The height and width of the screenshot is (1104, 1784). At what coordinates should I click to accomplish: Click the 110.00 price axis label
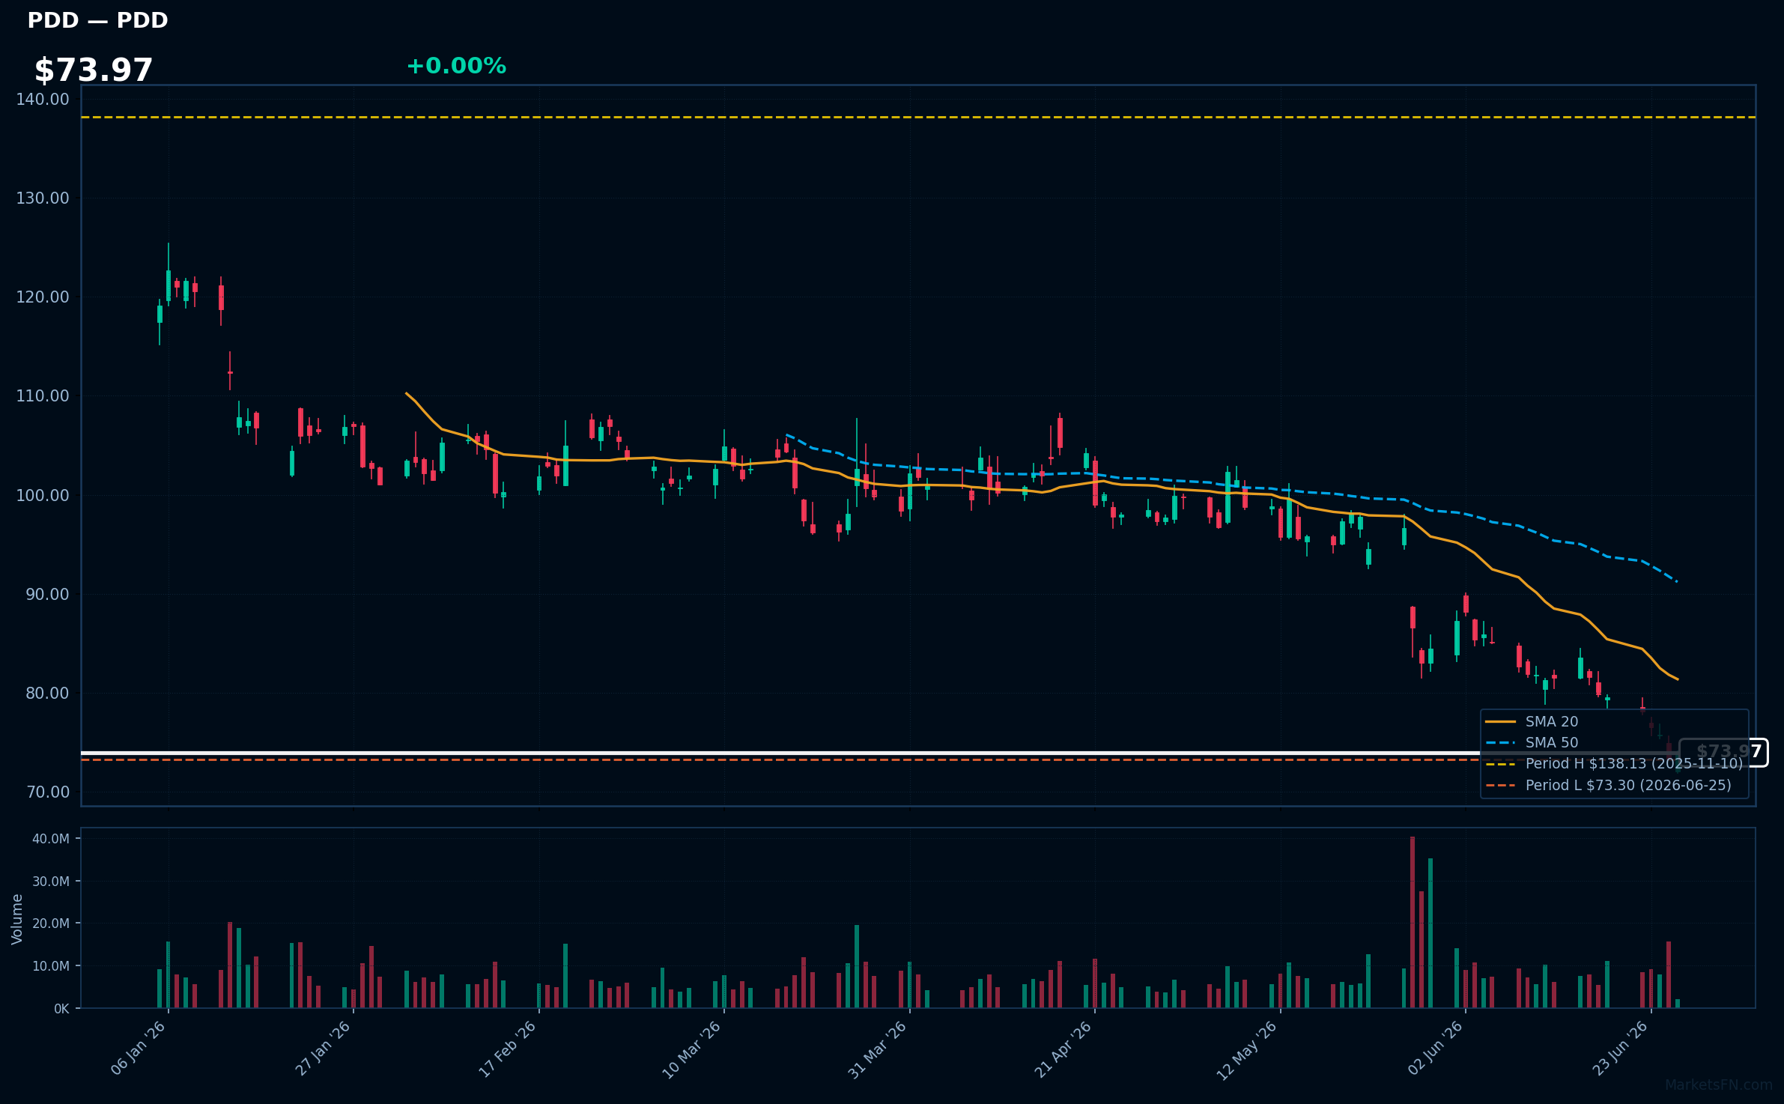click(43, 395)
